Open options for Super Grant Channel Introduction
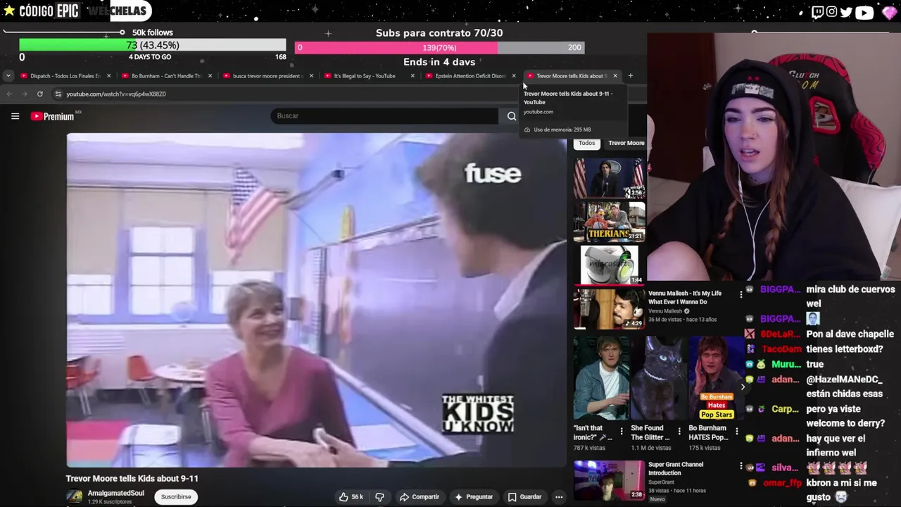Viewport: 901px width, 507px height. 741,466
